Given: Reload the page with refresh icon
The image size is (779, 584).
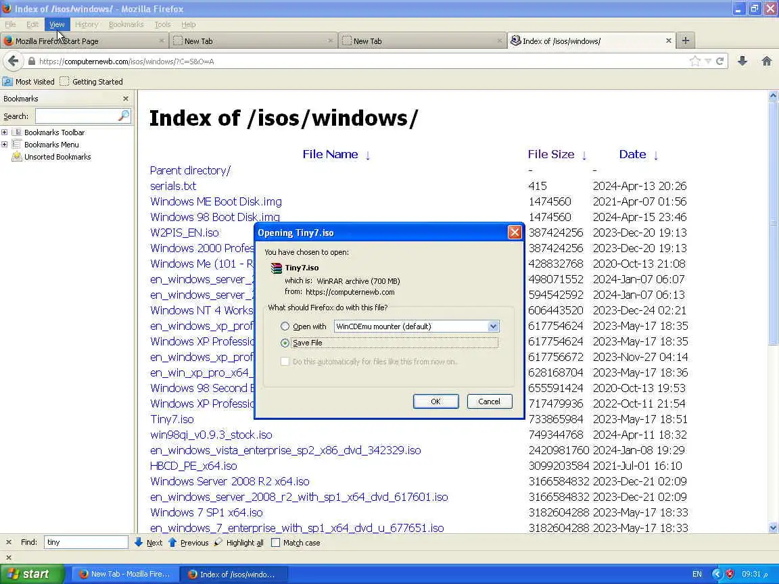Looking at the screenshot, I should (x=719, y=61).
